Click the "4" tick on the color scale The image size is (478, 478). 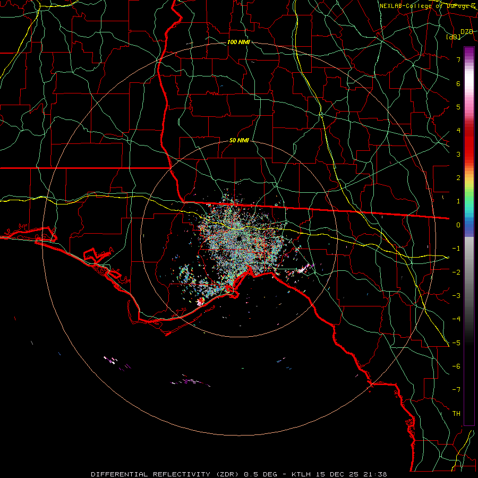click(x=458, y=131)
